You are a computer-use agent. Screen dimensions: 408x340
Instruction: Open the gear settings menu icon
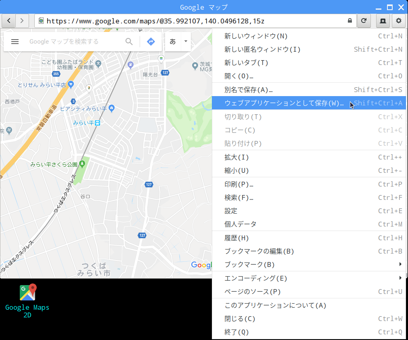click(x=399, y=21)
